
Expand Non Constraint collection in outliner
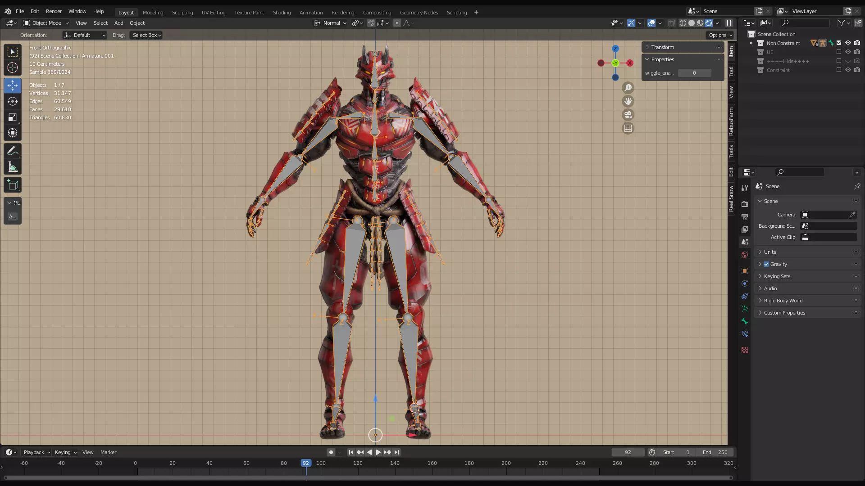tap(751, 43)
